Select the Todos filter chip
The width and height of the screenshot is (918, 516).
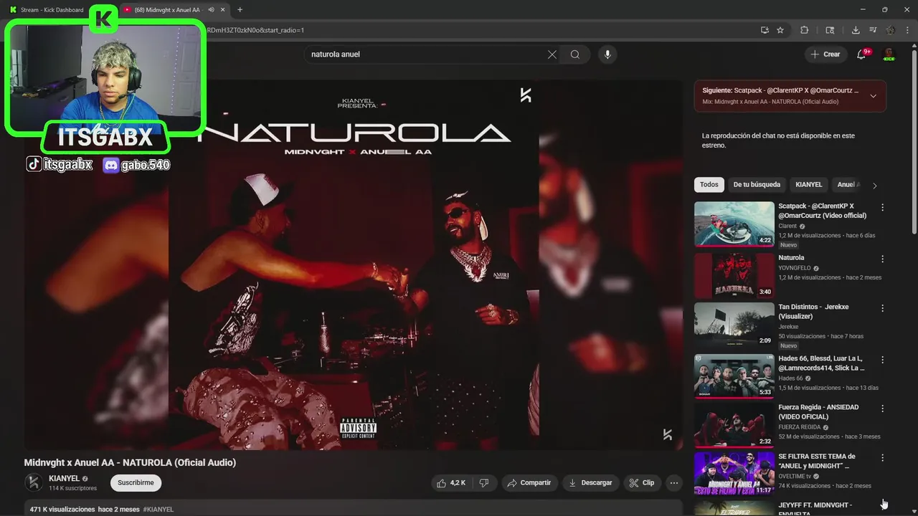pos(709,185)
